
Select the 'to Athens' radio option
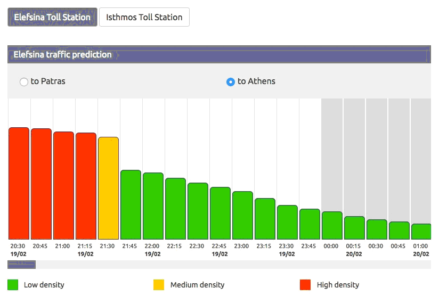point(231,82)
